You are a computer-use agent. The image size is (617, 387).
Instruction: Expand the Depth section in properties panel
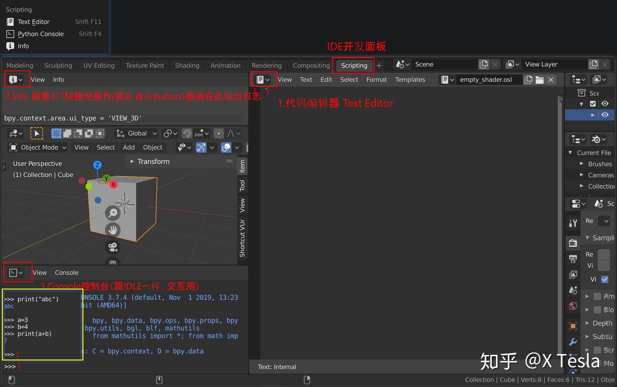[601, 323]
